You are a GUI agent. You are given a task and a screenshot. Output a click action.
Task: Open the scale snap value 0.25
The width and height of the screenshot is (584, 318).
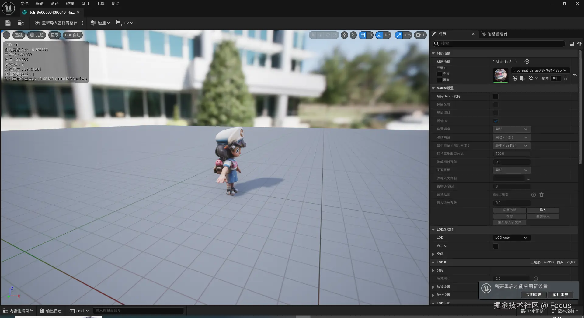[407, 35]
